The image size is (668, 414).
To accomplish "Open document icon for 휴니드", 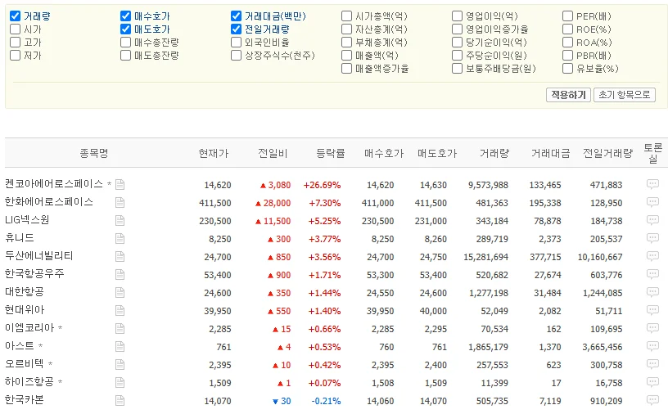I will tap(120, 239).
